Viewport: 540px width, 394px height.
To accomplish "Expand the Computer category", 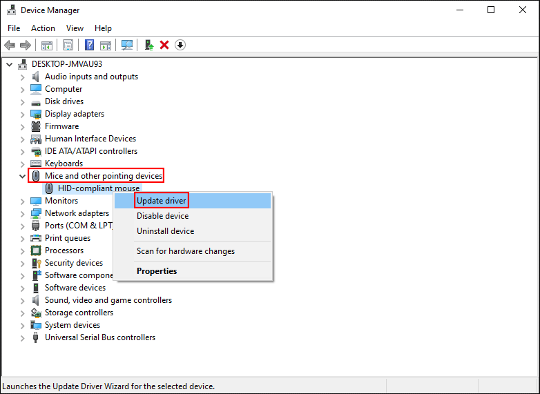I will tap(22, 90).
